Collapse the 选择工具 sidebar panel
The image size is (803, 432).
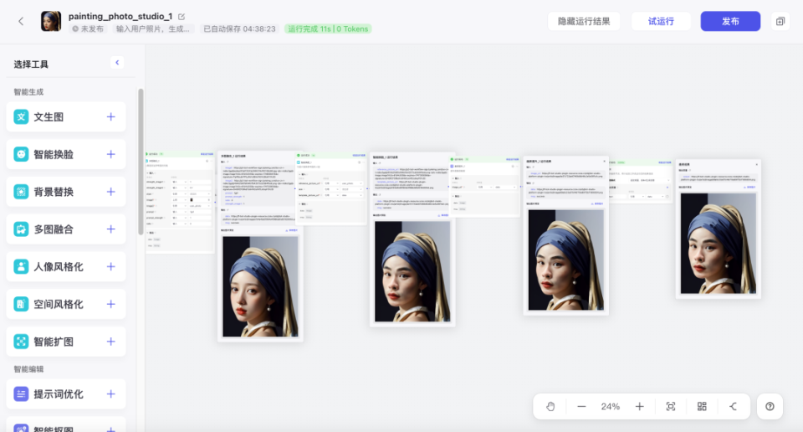(x=117, y=63)
